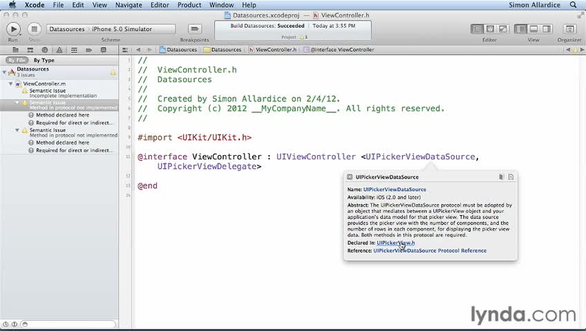
Task: Open the Product menu
Action: click(x=189, y=5)
